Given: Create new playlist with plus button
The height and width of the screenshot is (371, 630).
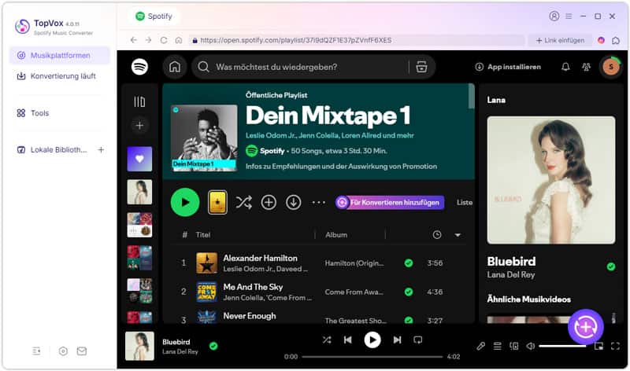Looking at the screenshot, I should coord(139,126).
